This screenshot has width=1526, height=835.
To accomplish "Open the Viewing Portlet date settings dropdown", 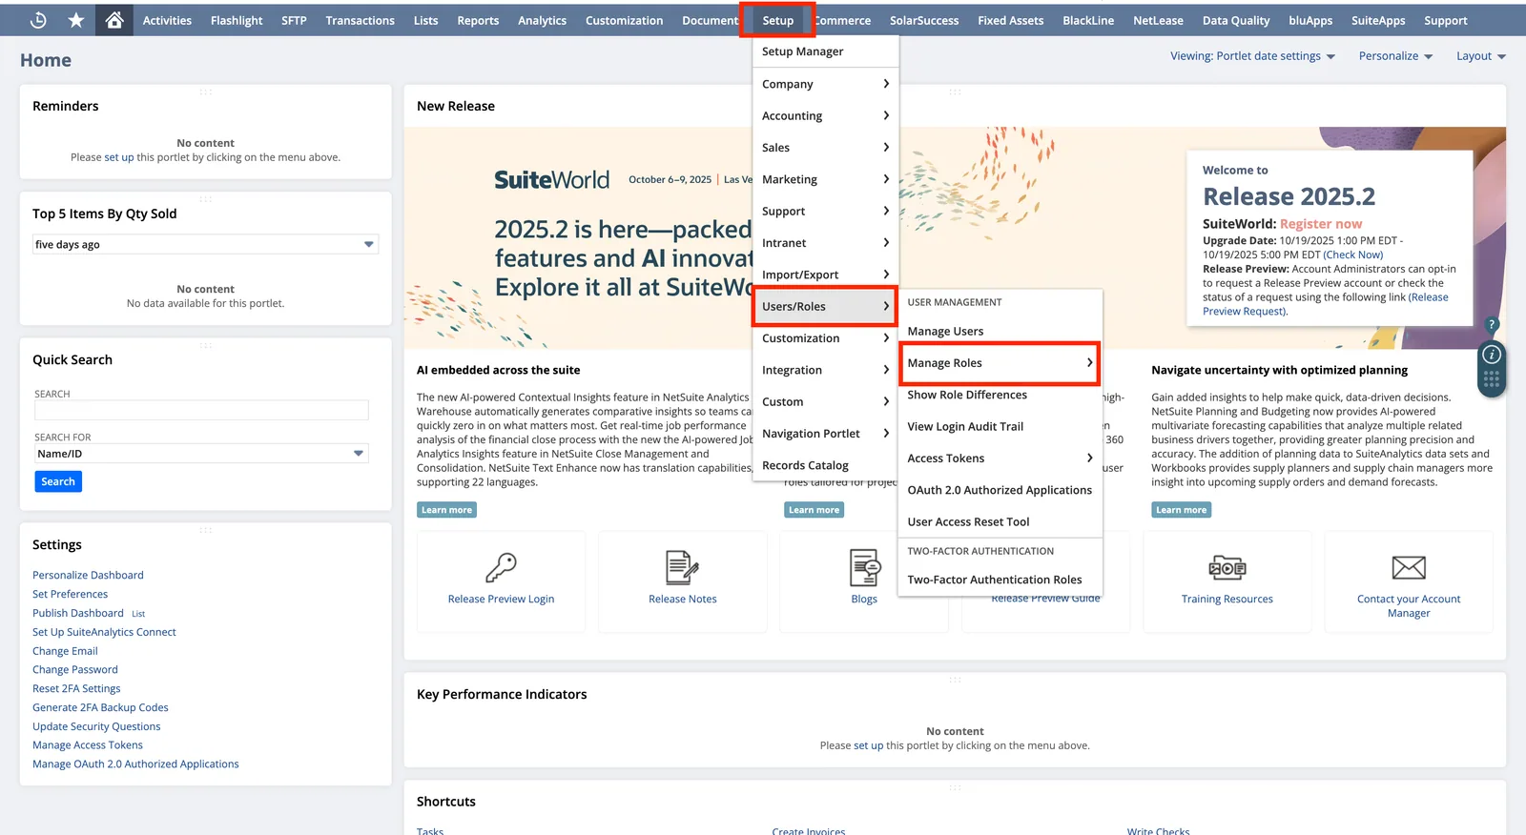I will tap(1252, 56).
